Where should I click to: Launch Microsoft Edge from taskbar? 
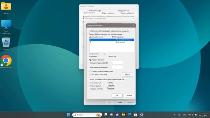pos(129,115)
